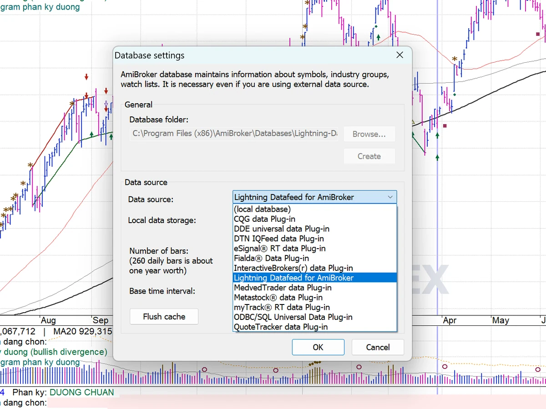Click the Database folder path field

pyautogui.click(x=235, y=134)
